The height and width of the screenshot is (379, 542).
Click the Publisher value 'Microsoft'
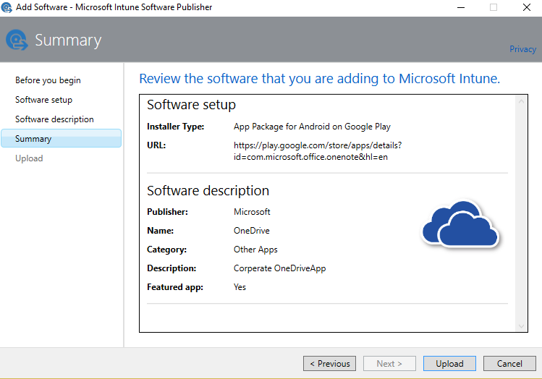click(252, 212)
